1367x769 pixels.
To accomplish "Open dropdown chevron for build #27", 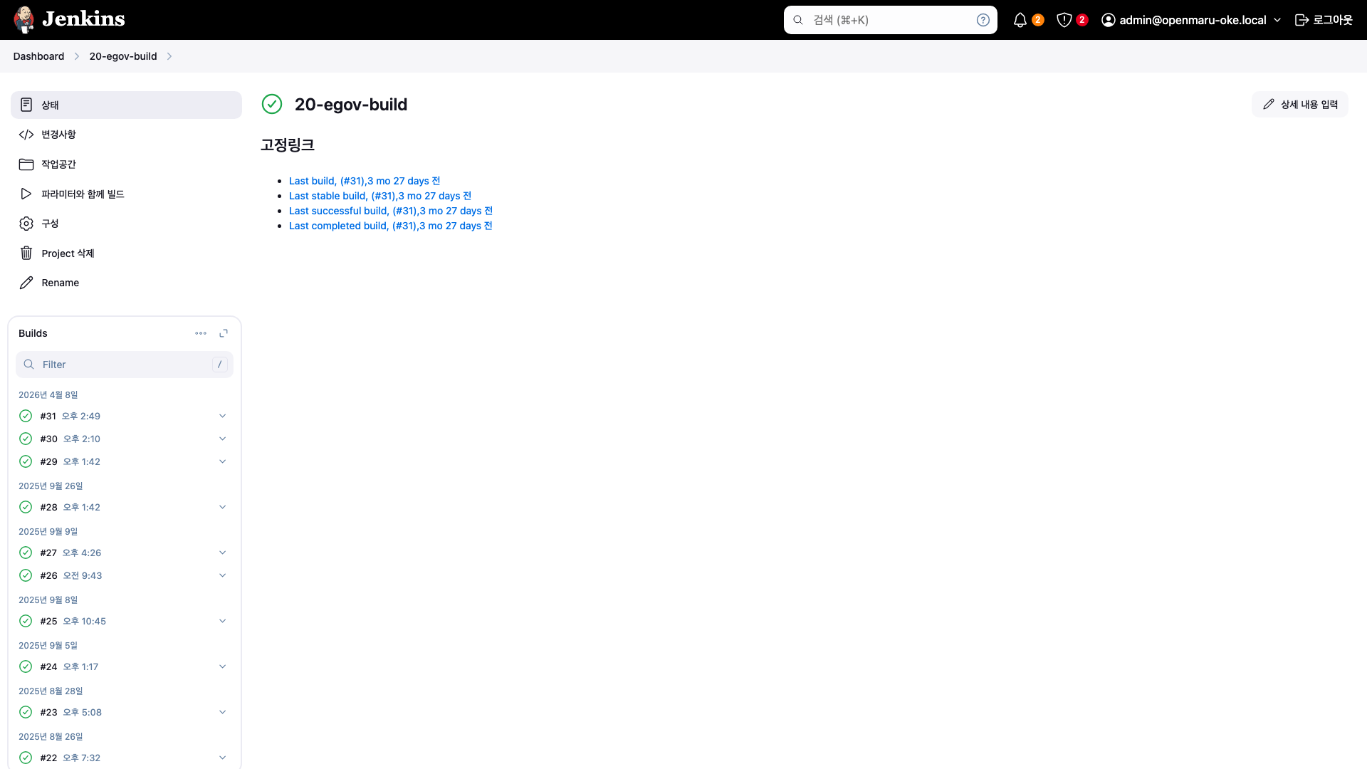I will click(222, 553).
